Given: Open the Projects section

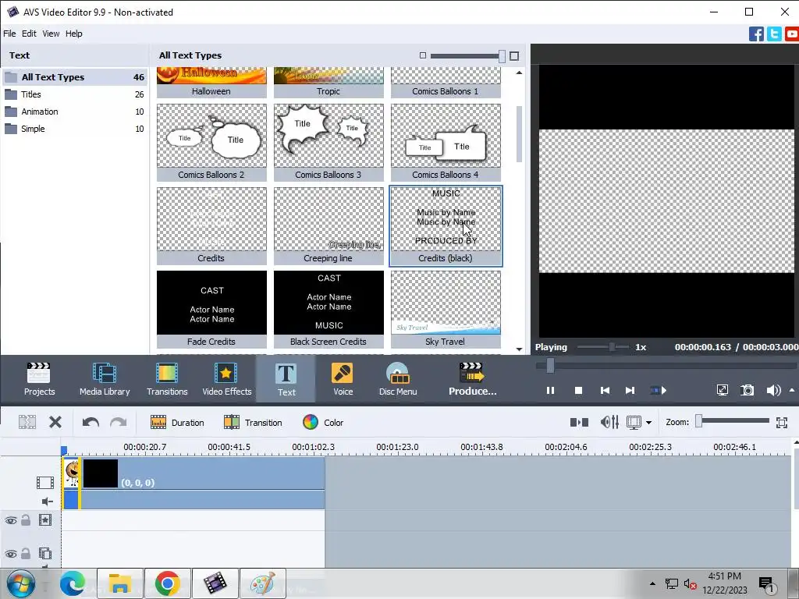Looking at the screenshot, I should click(x=39, y=379).
